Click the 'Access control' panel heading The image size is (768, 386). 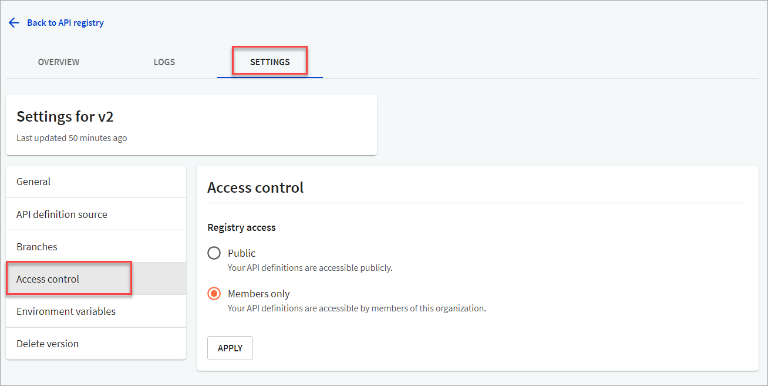coord(255,187)
